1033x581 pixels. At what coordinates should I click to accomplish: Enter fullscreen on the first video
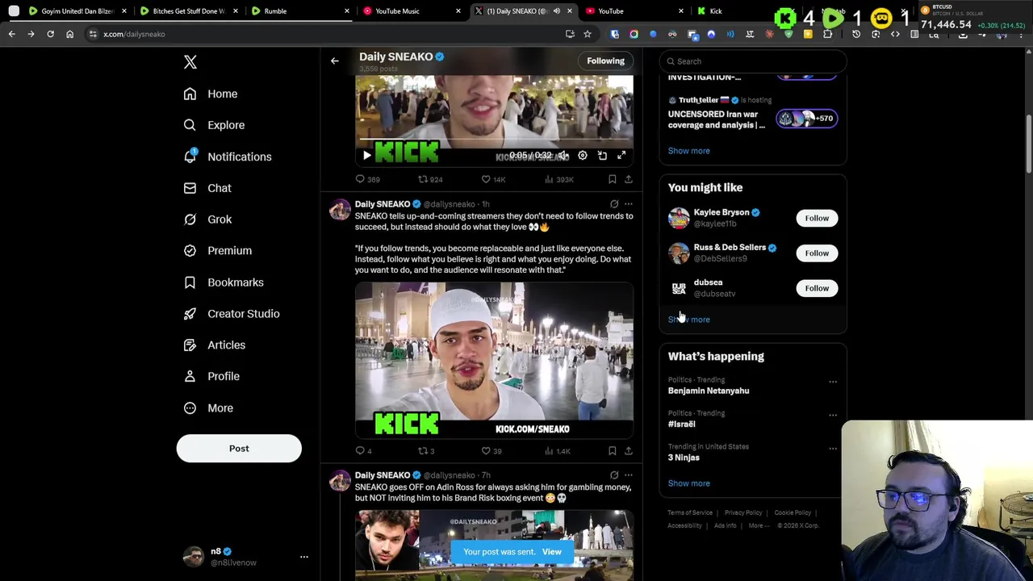point(621,156)
